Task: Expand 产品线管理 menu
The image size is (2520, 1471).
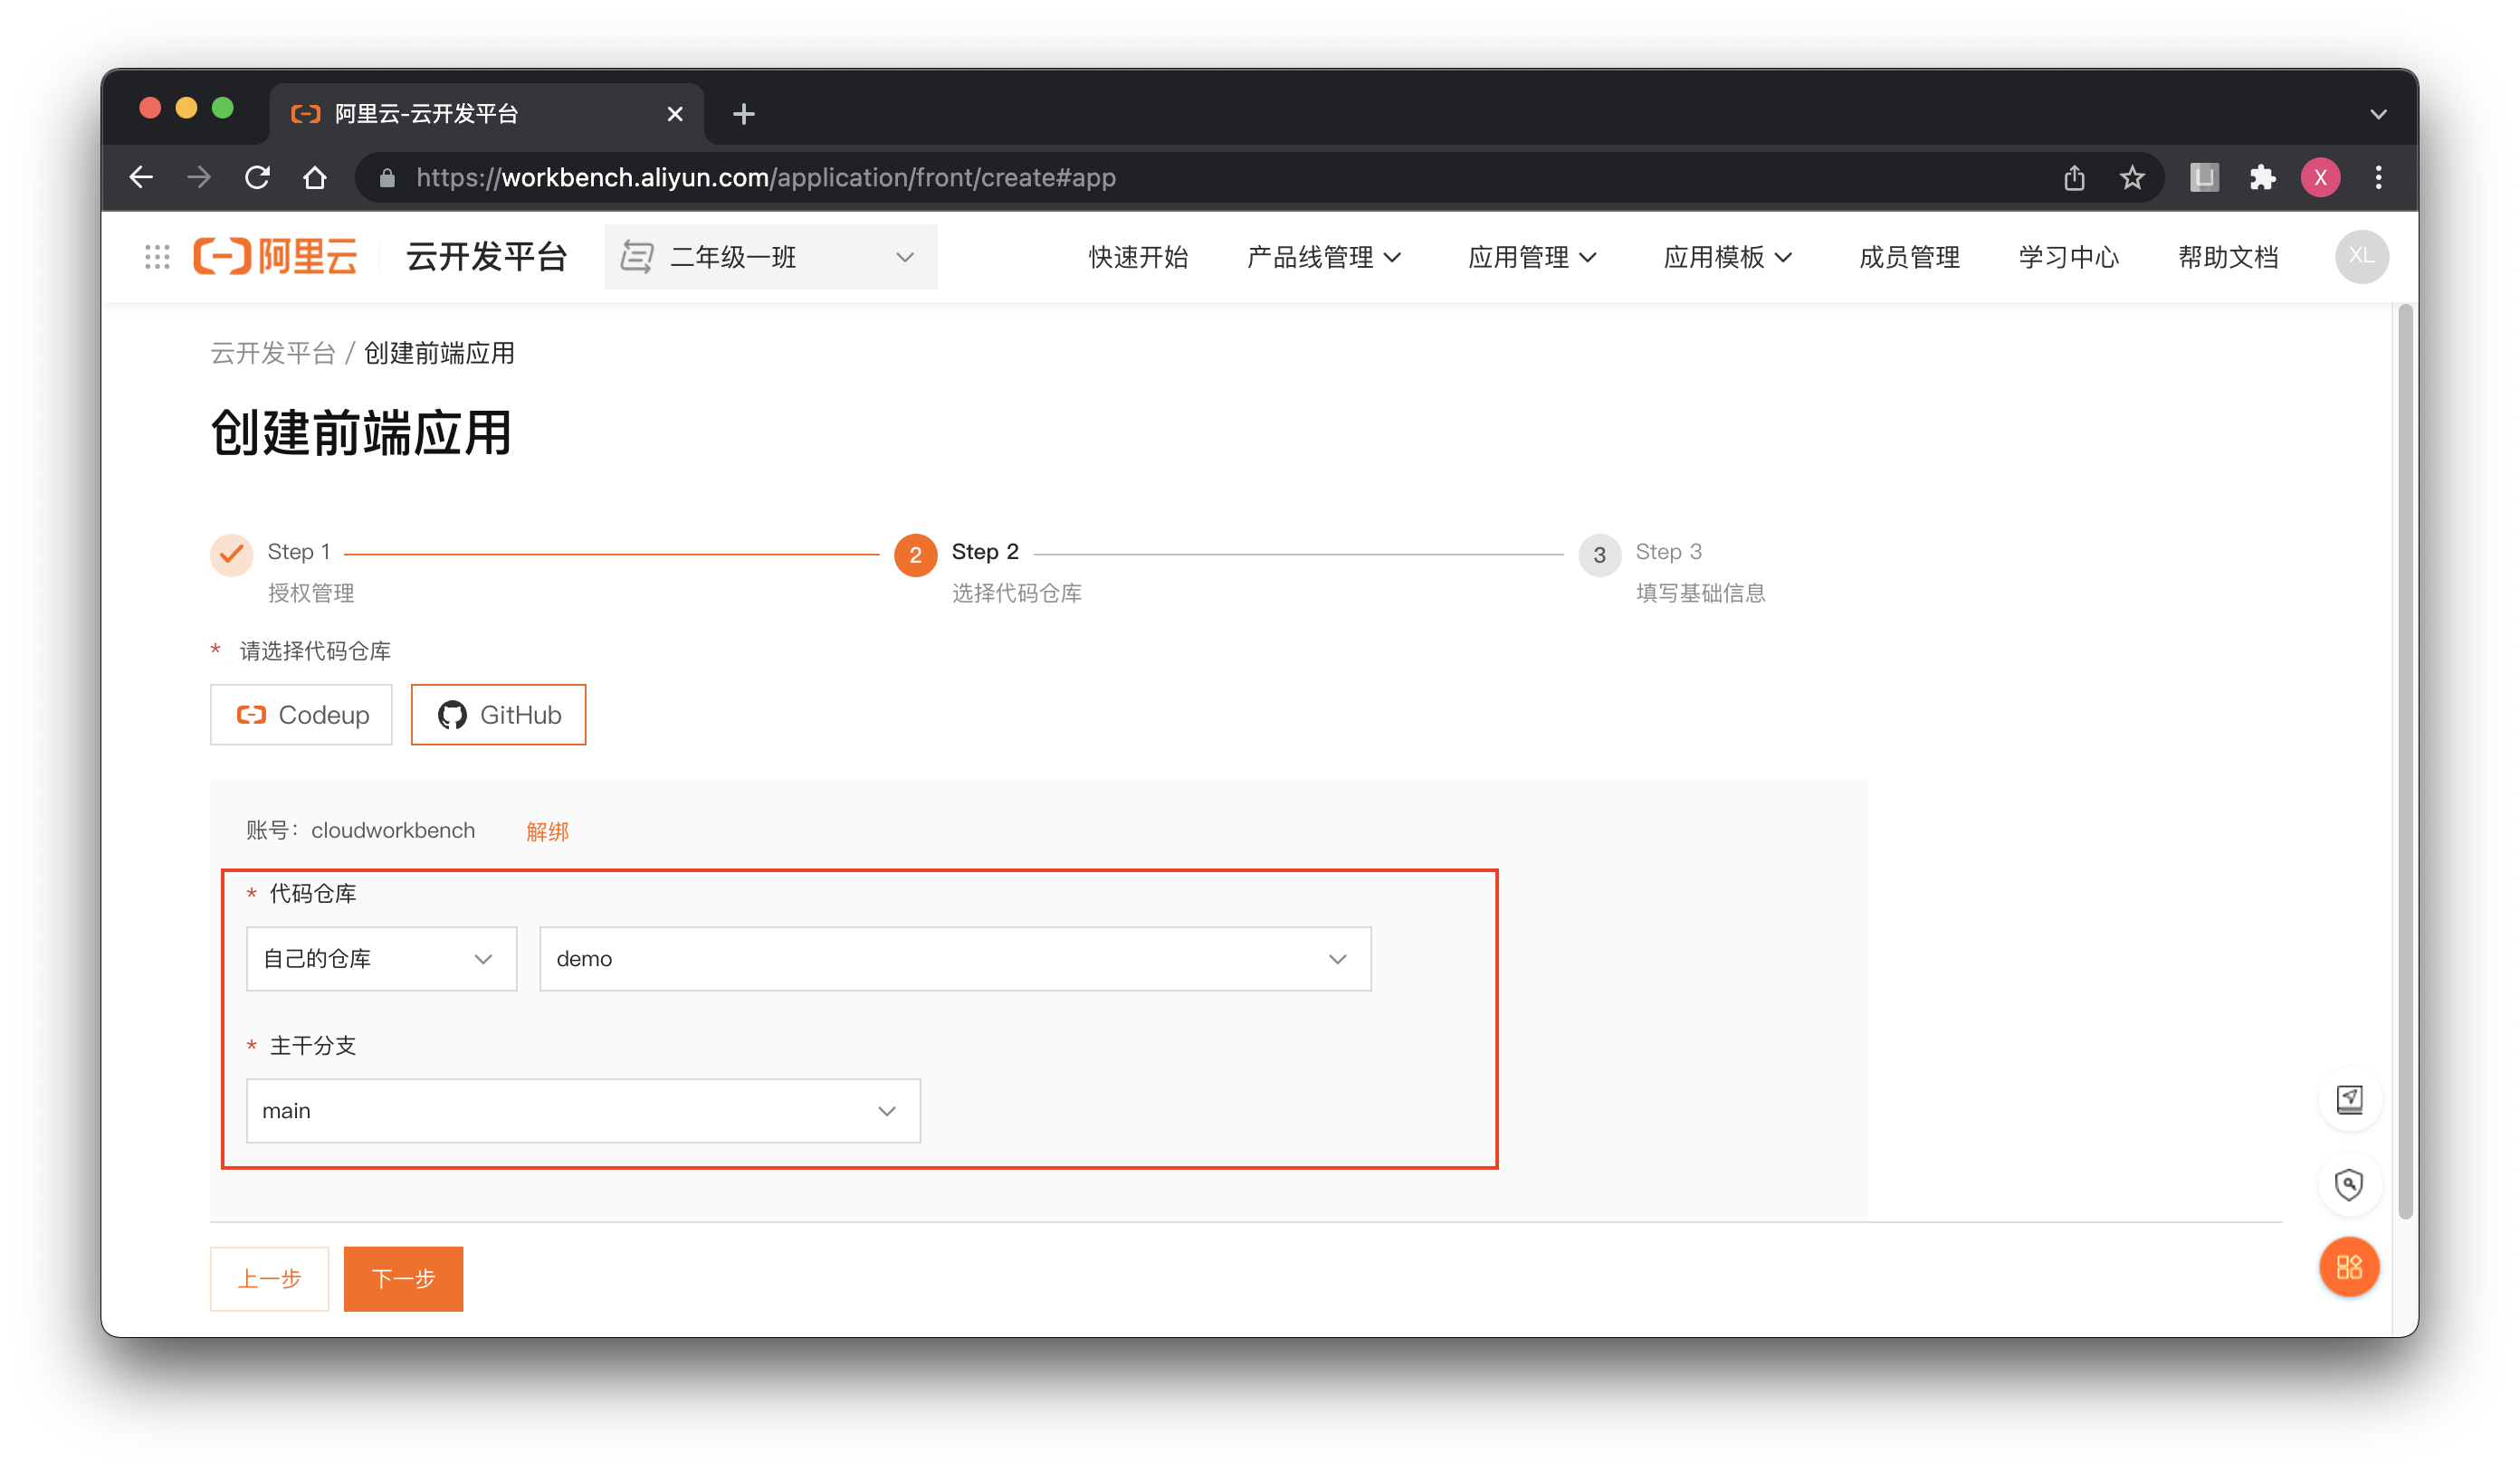Action: coord(1323,257)
